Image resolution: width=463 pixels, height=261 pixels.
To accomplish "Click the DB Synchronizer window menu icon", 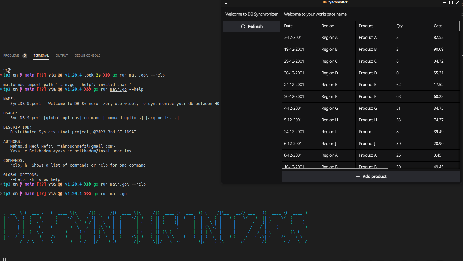I will pos(226,3).
